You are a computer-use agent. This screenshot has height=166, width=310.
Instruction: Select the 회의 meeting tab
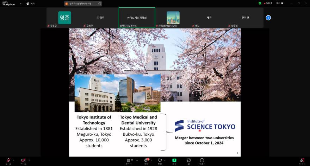pyautogui.click(x=31, y=4)
